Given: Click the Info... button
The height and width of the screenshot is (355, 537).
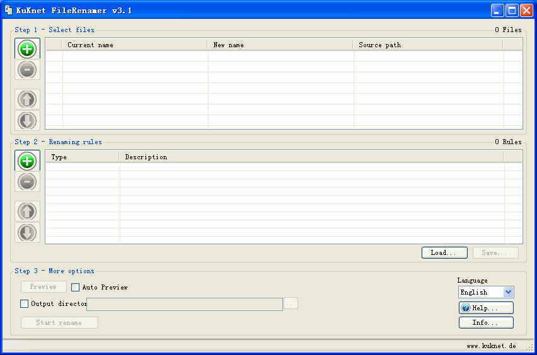Looking at the screenshot, I should 485,322.
